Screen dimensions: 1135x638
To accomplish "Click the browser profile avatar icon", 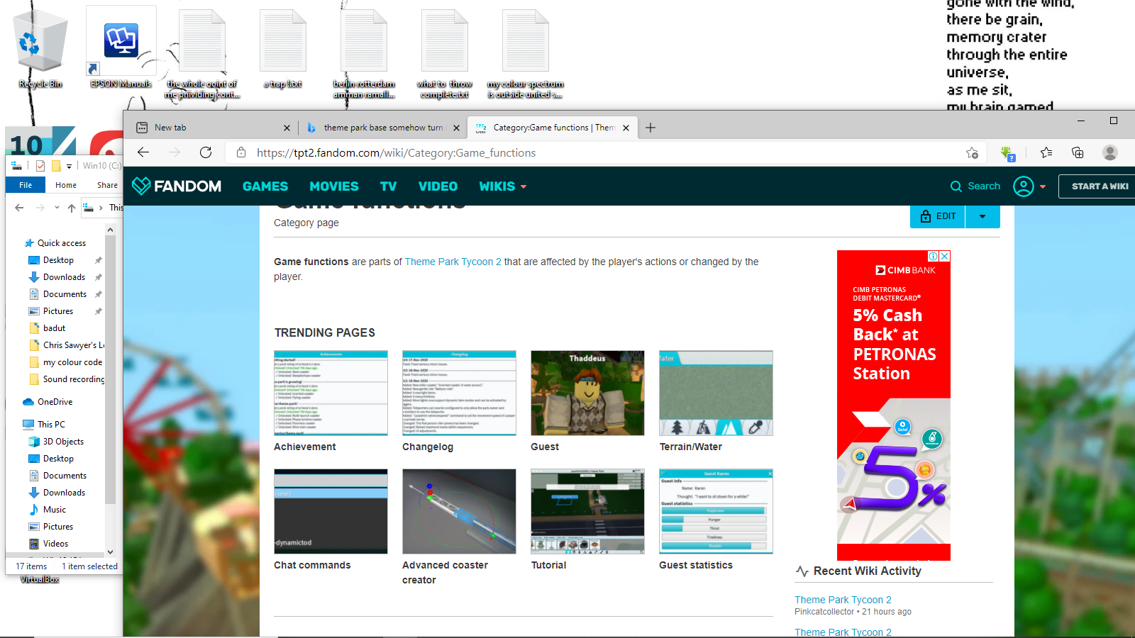I will [1110, 152].
